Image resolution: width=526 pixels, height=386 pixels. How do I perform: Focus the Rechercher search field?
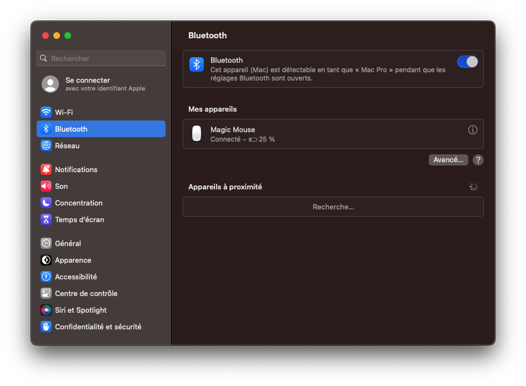106,58
